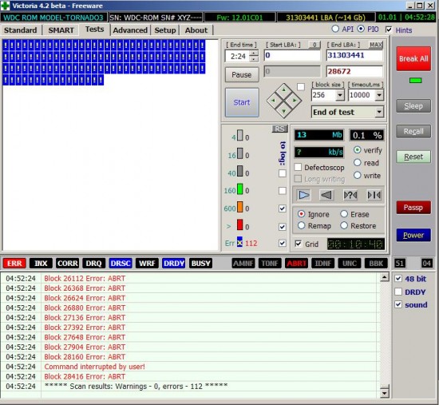439x405 pixels.
Task: Expand the timeout ms dropdown
Action: 379,95
